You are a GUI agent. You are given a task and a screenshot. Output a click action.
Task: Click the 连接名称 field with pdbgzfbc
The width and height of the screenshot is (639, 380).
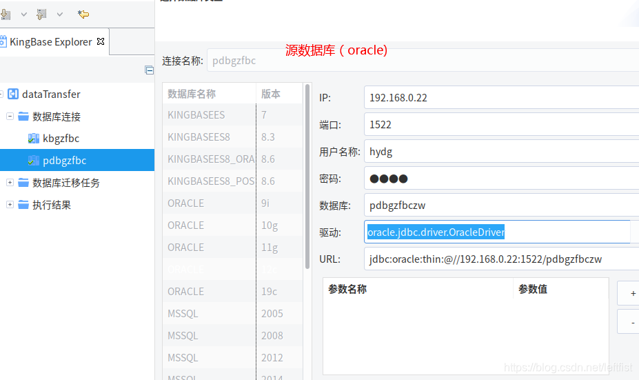coord(423,60)
